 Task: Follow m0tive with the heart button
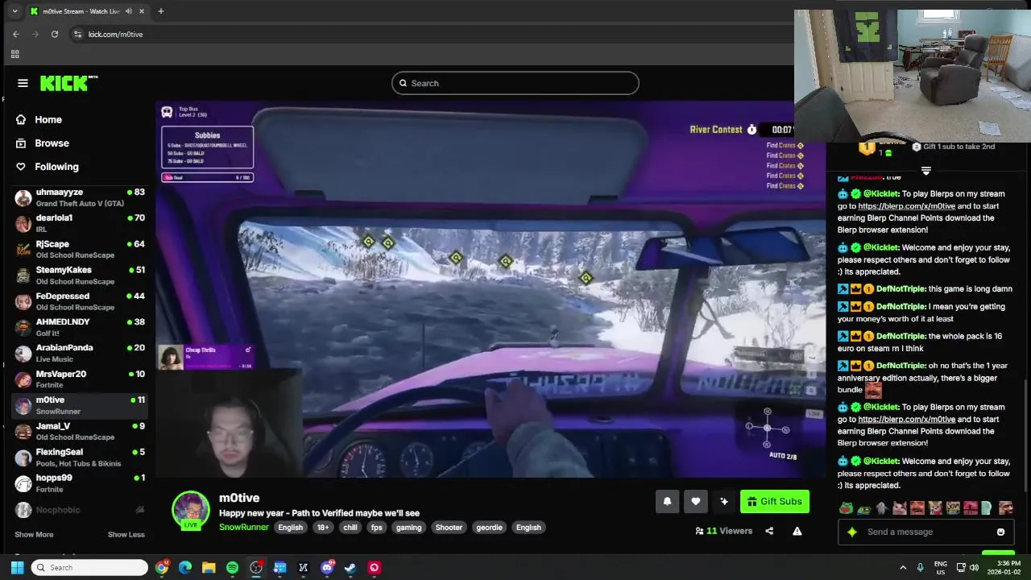(696, 501)
